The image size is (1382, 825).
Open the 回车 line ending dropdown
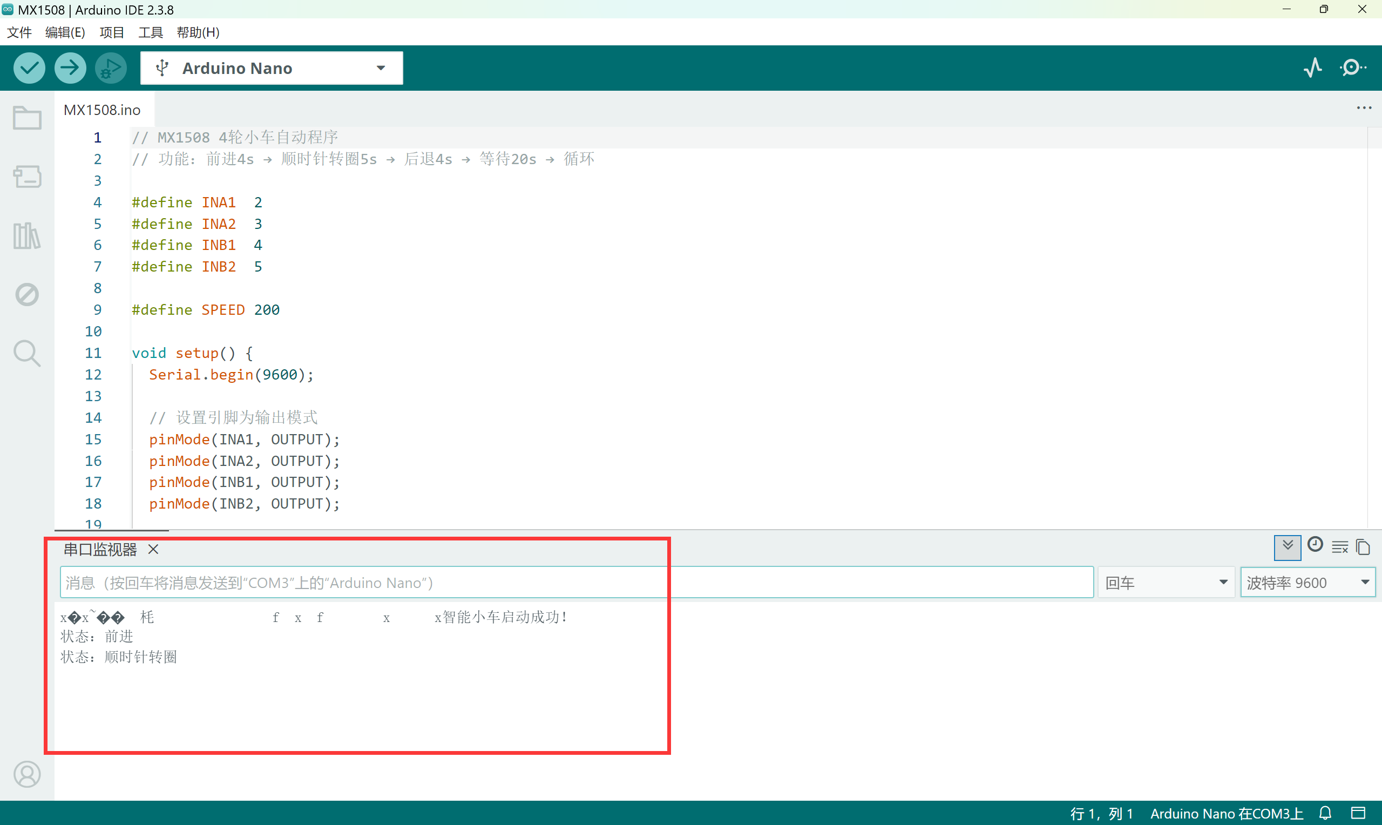pyautogui.click(x=1166, y=582)
